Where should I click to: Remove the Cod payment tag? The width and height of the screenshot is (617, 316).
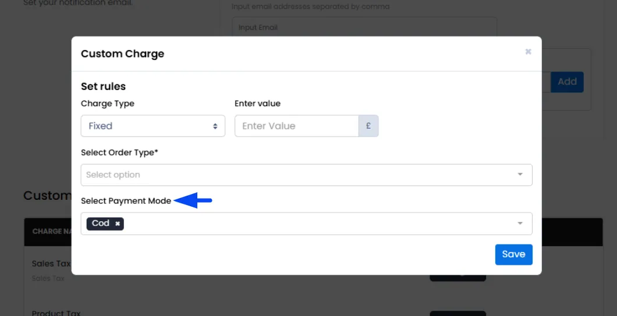[x=118, y=224]
